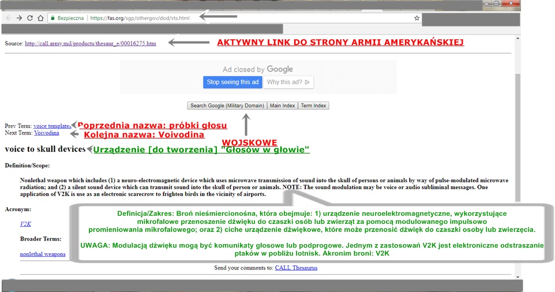
Task: Click the Why this ad? button
Action: pyautogui.click(x=288, y=82)
